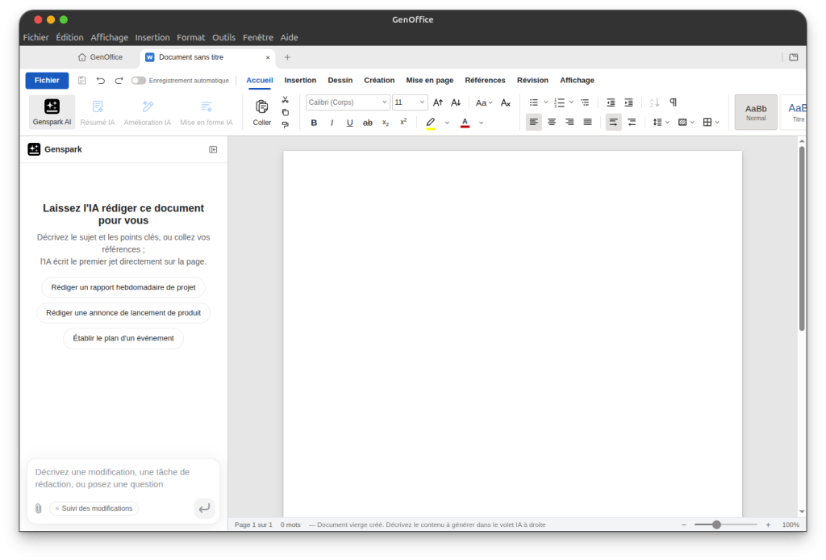Click the paperclip attachment icon
Screen dimensions: 826x560
pyautogui.click(x=39, y=508)
